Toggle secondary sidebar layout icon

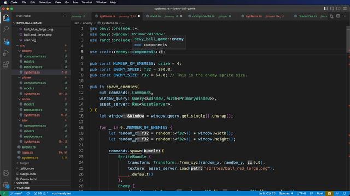(x=339, y=9)
